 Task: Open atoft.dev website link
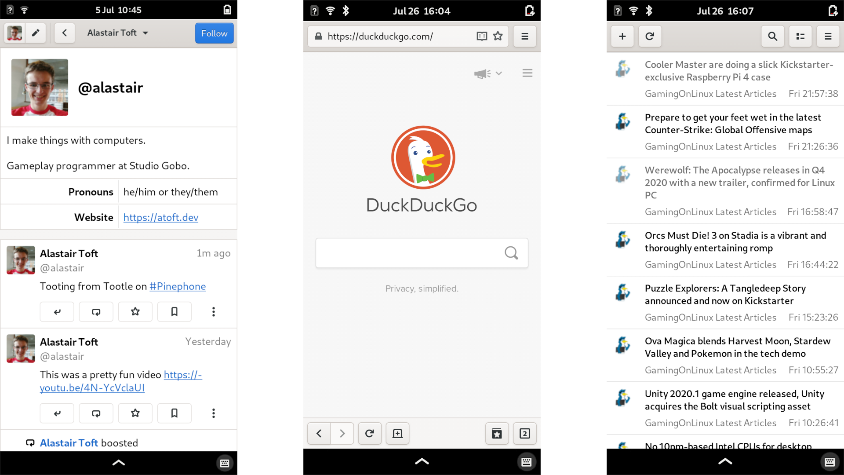coord(160,217)
